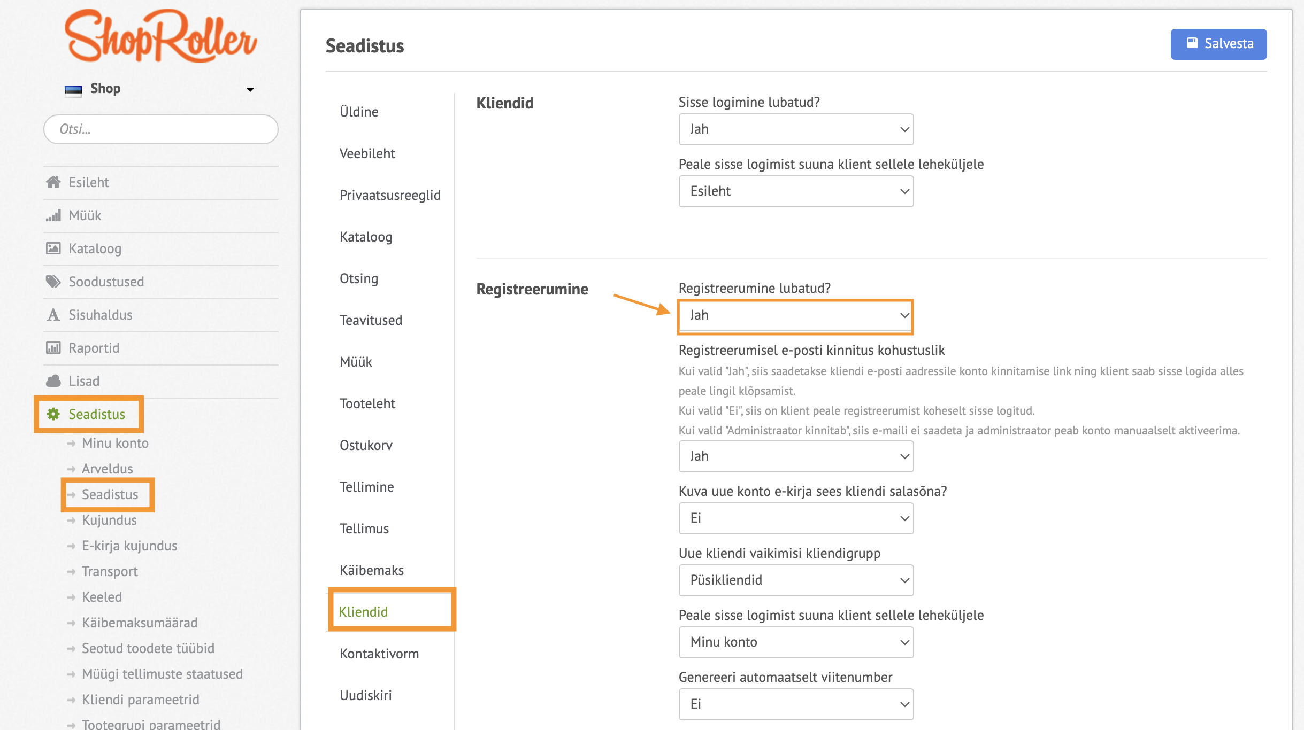Open the Sisse logimine lubatud dropdown
1304x730 pixels.
coord(796,129)
